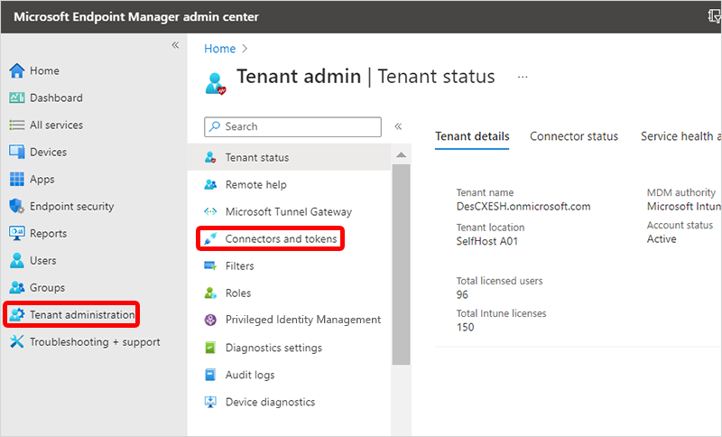This screenshot has width=722, height=437.
Task: Select the Tenant details tab
Action: pos(472,136)
